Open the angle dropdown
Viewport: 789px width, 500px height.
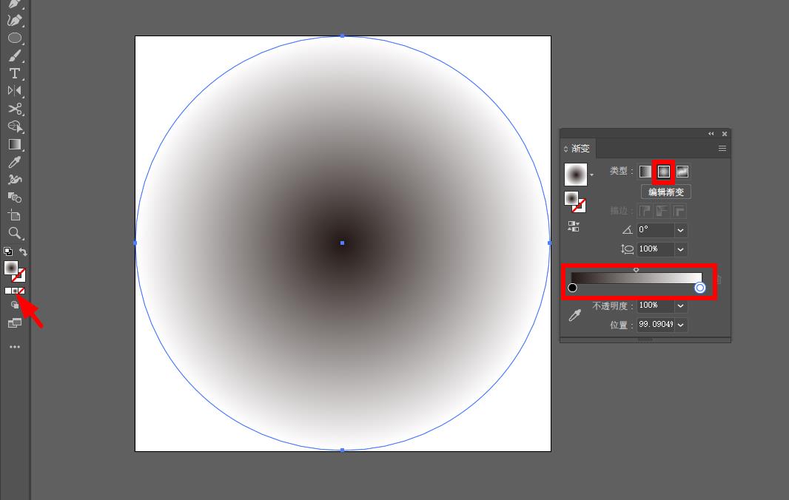click(x=681, y=230)
